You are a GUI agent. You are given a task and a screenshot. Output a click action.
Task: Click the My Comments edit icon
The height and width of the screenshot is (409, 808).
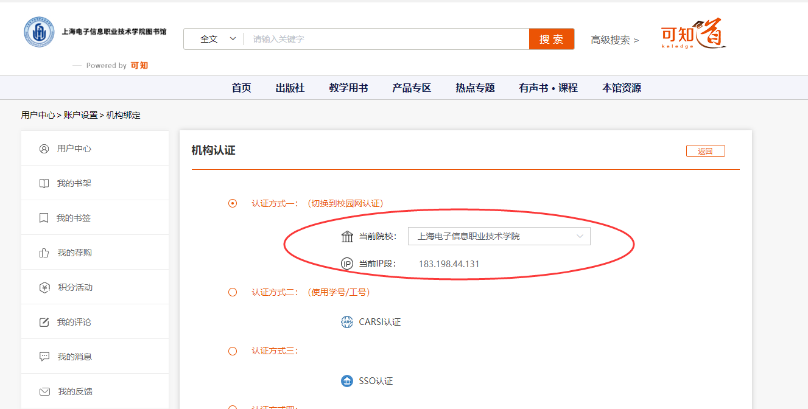click(x=44, y=322)
